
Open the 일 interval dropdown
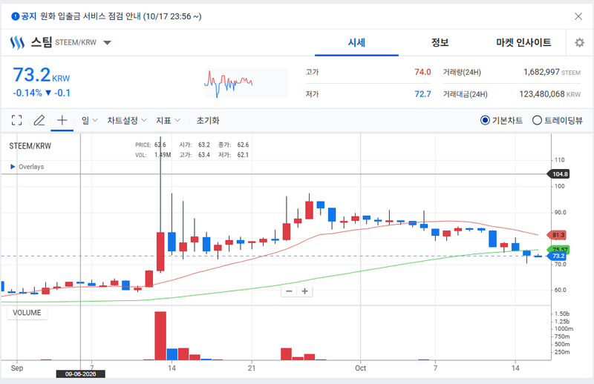89,120
